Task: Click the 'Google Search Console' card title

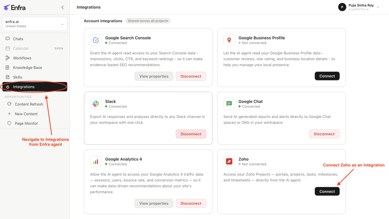Action: 128,38
